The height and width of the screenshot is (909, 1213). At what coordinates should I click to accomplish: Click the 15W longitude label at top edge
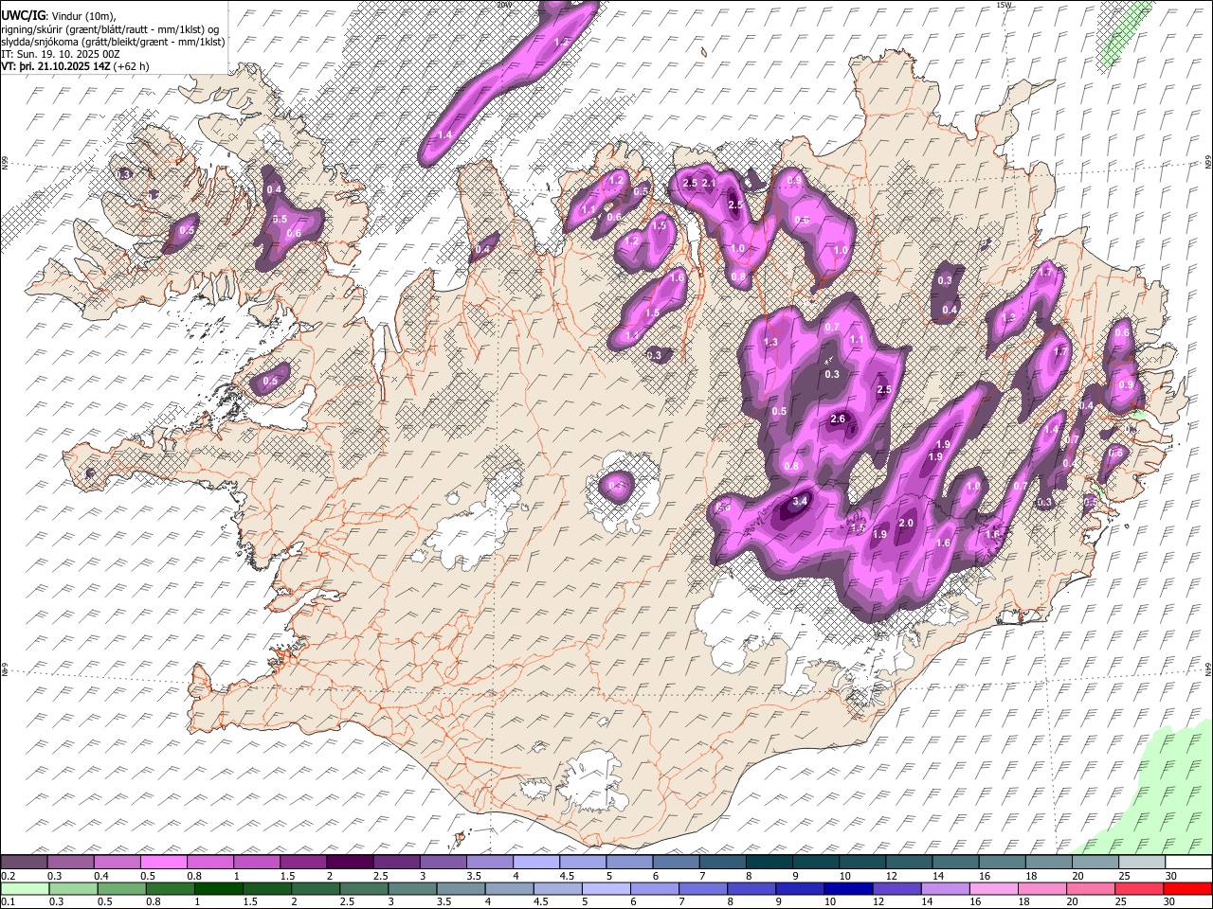1004,5
